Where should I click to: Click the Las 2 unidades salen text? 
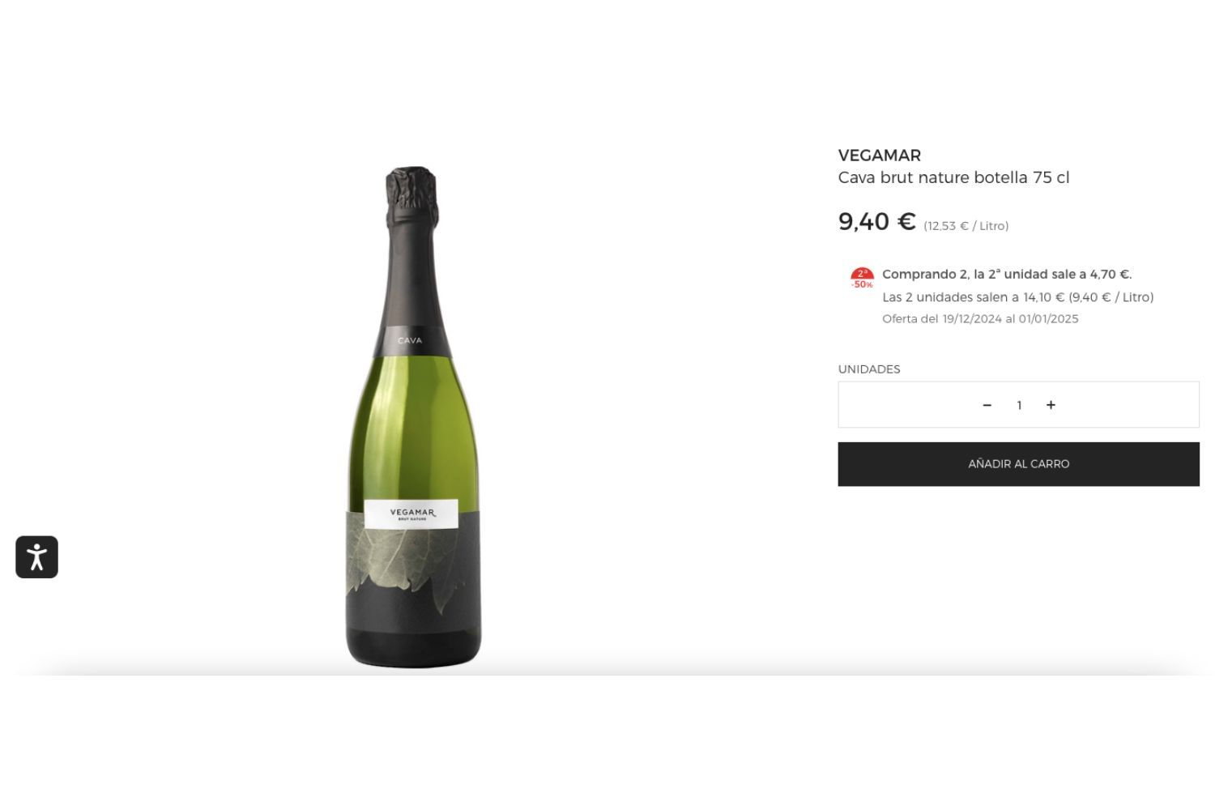pos(1017,297)
